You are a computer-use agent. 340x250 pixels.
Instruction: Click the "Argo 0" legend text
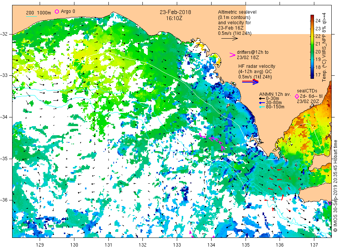(x=68, y=11)
